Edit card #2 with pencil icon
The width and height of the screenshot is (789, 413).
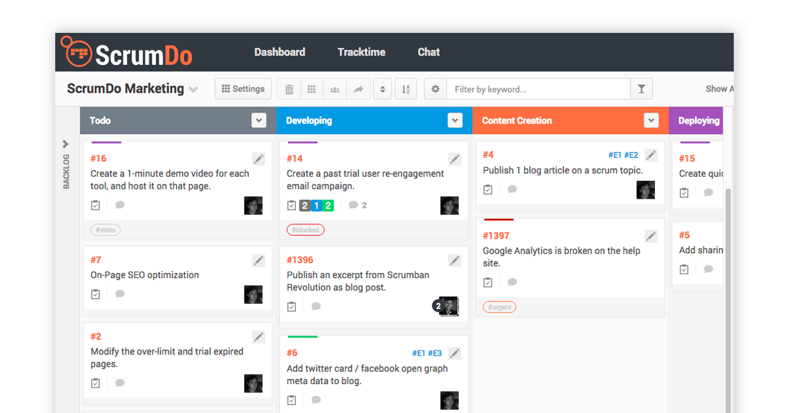[x=258, y=337]
